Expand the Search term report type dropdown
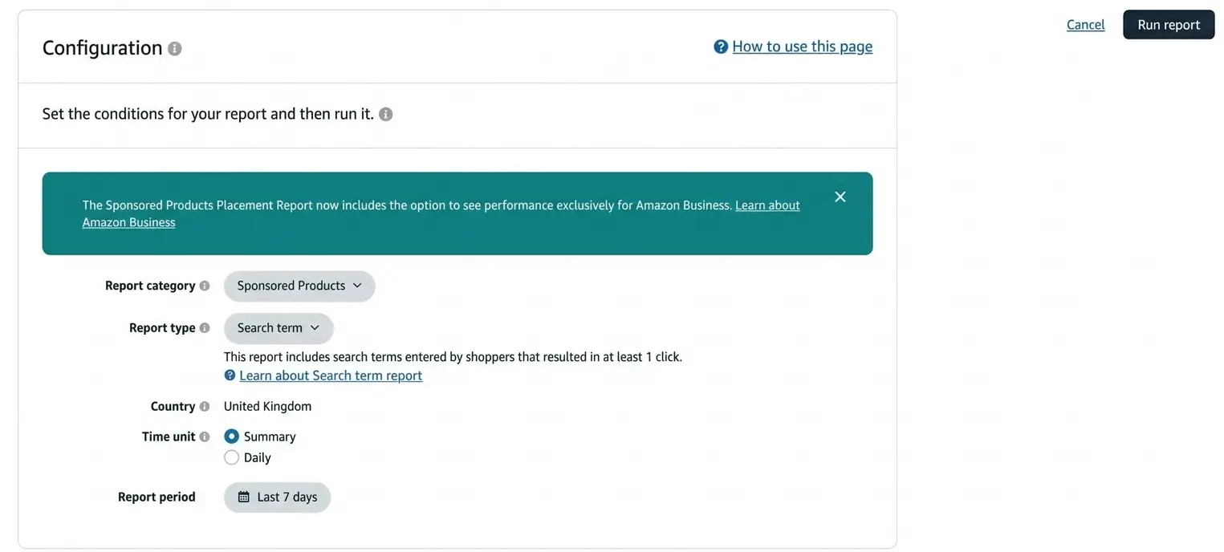Screen dimensions: 1224x552 (279, 327)
